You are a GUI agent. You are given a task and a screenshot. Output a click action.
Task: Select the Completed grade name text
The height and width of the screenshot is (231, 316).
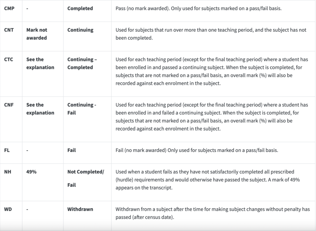80,8
